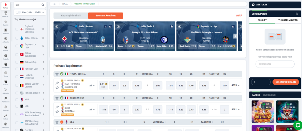302x131 pixels.
Task: Open the Kaikki filter dropdown
Action: point(40,12)
